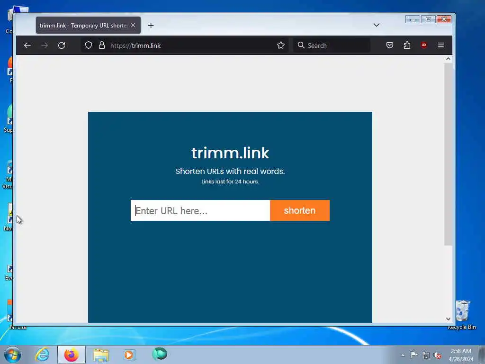
Task: Click the address bar URL
Action: (135, 45)
